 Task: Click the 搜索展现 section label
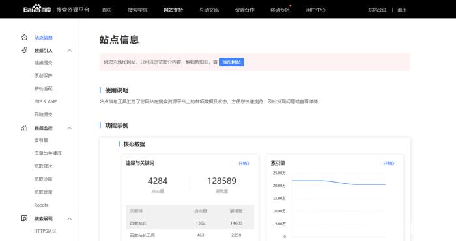pos(44,219)
